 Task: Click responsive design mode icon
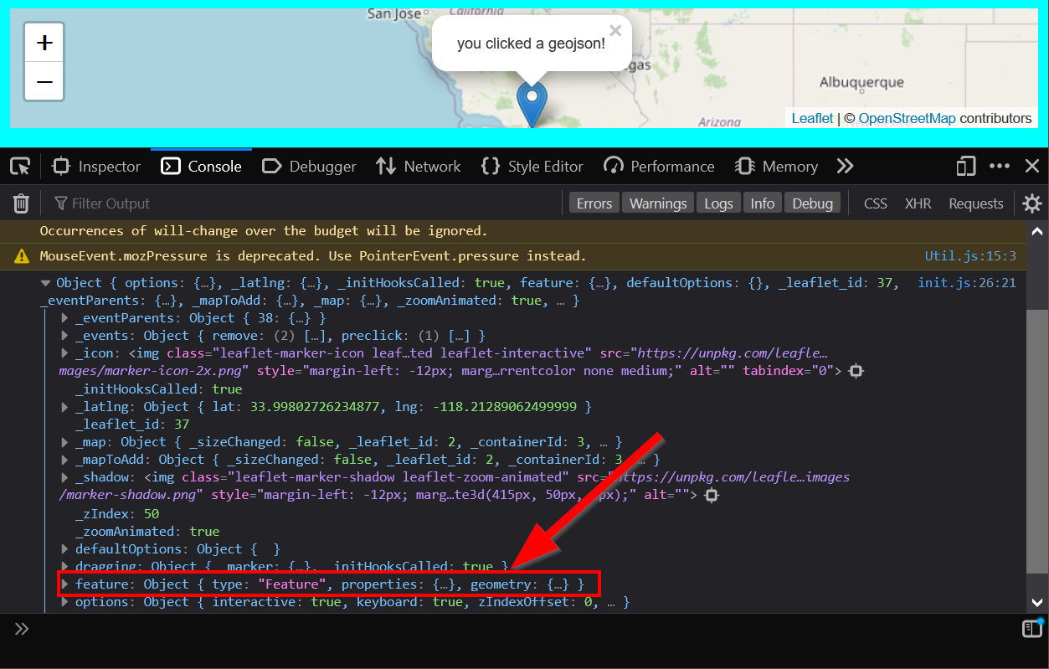pyautogui.click(x=966, y=167)
